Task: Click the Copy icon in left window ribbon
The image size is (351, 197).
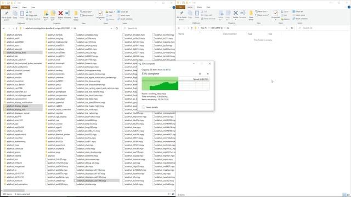Action: click(15, 15)
